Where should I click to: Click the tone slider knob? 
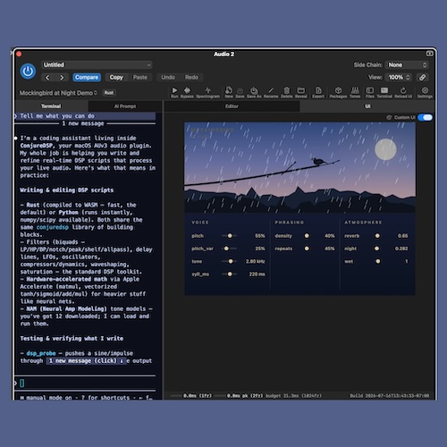(x=231, y=261)
